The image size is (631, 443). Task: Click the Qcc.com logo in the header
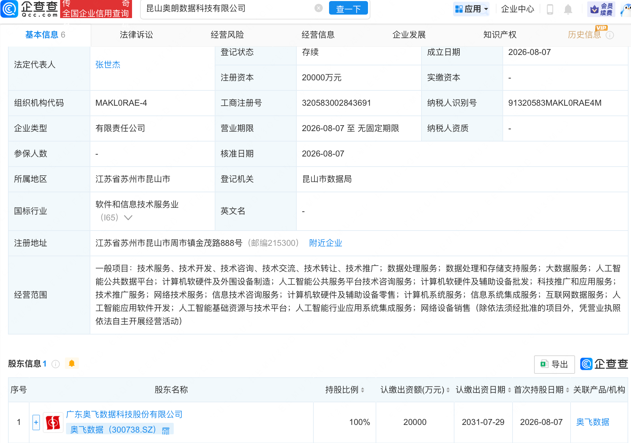(29, 9)
